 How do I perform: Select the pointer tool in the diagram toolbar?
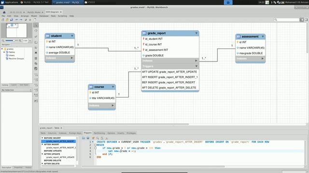[x=36, y=25]
